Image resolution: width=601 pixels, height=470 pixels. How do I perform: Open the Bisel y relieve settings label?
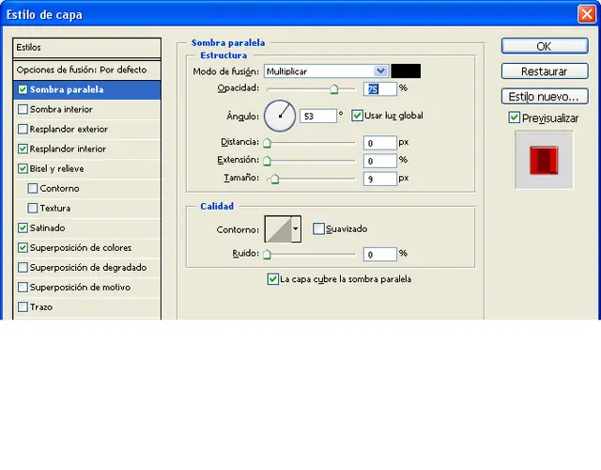[x=56, y=168]
